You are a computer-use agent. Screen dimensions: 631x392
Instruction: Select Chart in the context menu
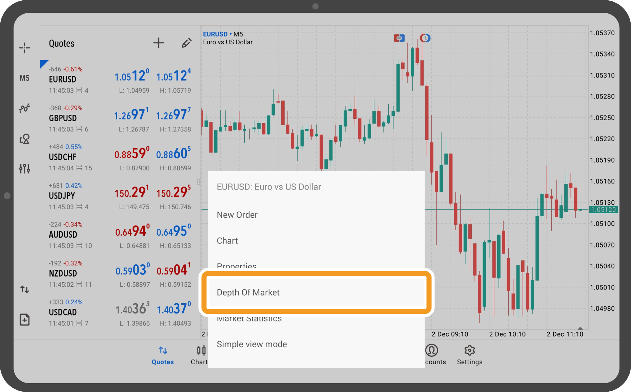227,241
